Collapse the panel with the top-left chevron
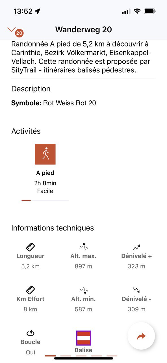167x363 pixels. coord(11,29)
